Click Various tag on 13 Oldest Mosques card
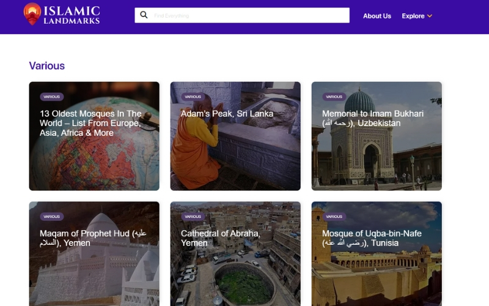This screenshot has height=306, width=489. click(52, 97)
